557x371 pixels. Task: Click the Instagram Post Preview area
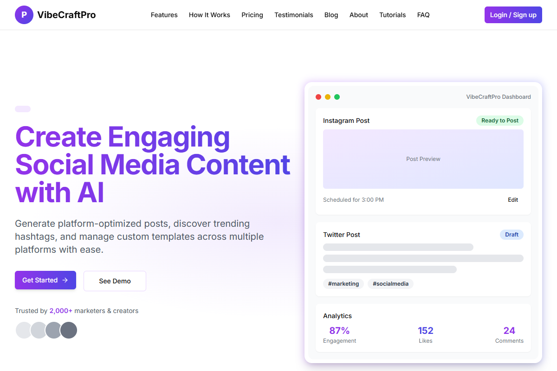423,159
